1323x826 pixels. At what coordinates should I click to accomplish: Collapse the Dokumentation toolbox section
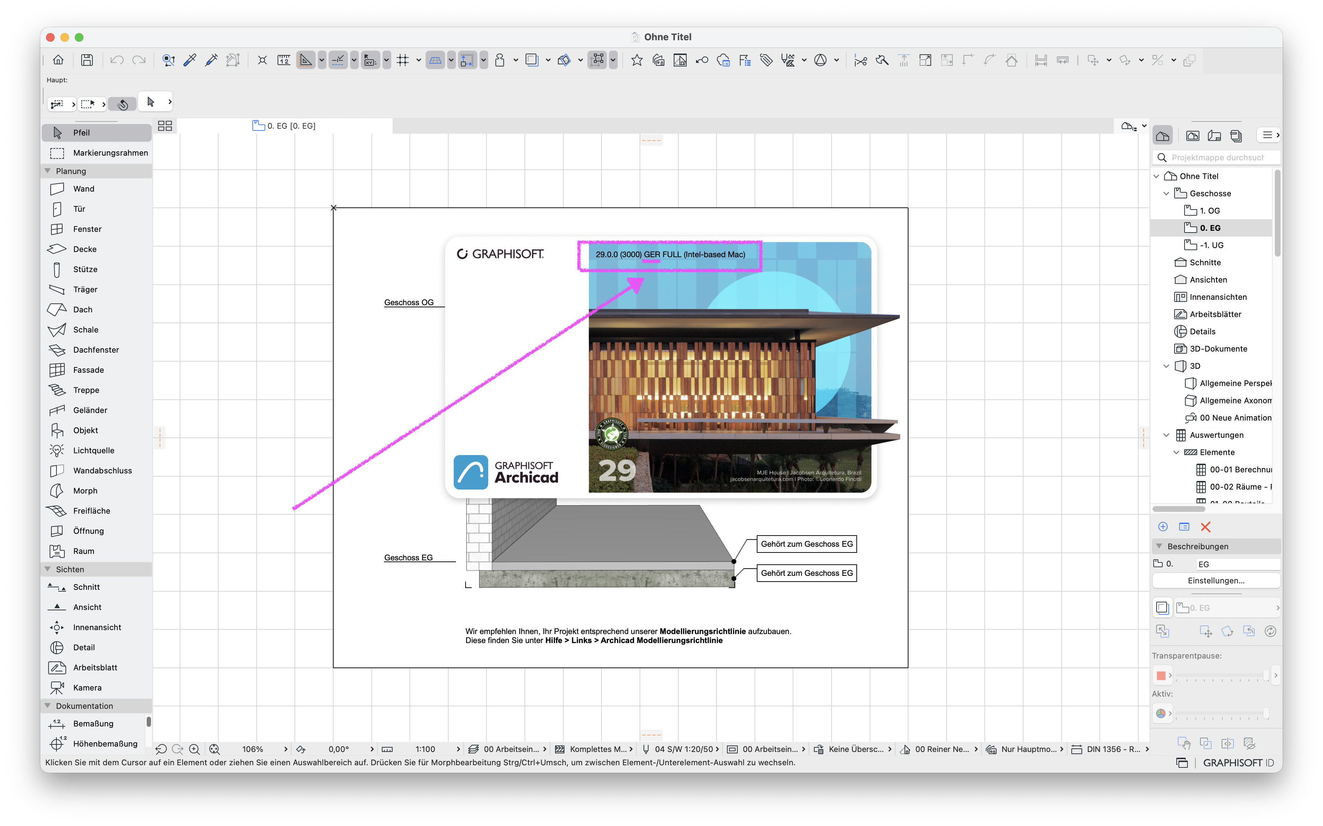(x=47, y=706)
